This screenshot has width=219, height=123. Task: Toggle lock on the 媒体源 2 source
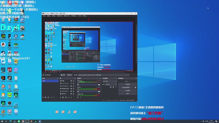[x=73, y=94]
